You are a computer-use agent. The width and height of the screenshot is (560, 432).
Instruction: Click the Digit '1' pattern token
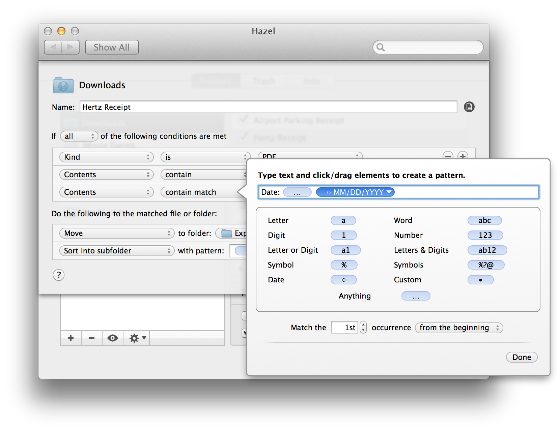pyautogui.click(x=344, y=235)
